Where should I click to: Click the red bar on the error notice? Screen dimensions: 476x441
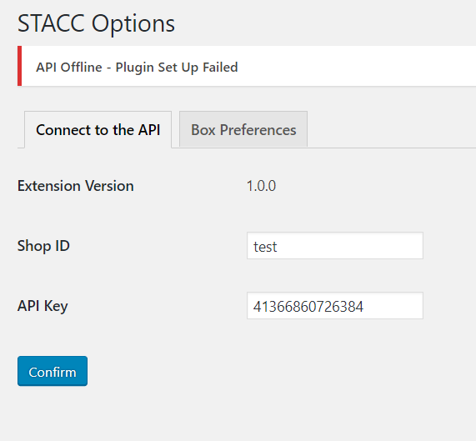click(19, 66)
